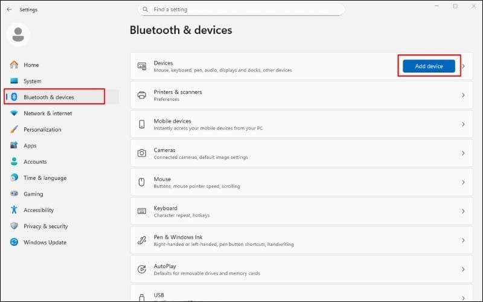
Task: Click the System monitor icon
Action: (x=14, y=81)
